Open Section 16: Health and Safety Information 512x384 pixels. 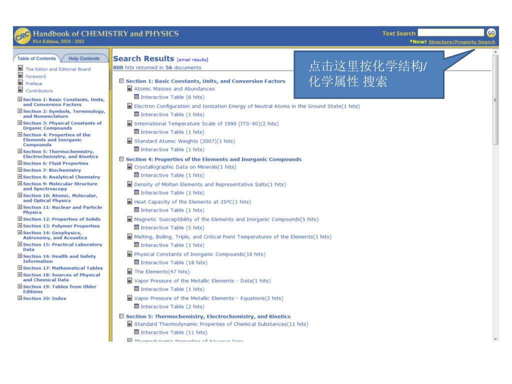click(59, 258)
